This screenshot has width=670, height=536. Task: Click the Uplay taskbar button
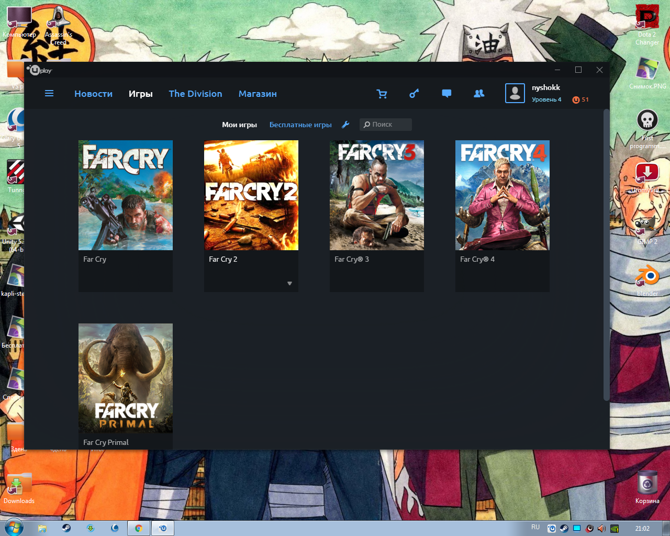pyautogui.click(x=163, y=528)
